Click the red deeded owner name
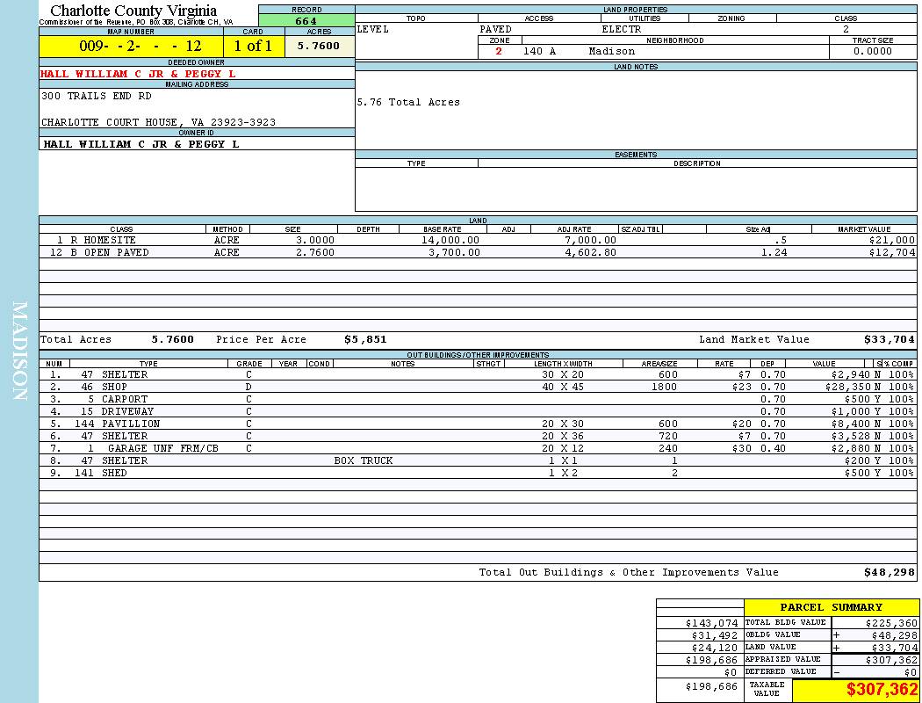 pos(138,74)
